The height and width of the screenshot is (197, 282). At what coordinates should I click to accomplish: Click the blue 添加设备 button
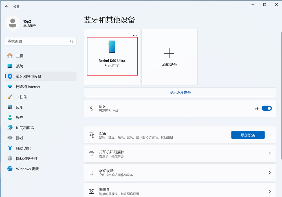coord(248,135)
